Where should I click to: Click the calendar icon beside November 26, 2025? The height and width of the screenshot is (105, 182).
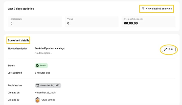(37, 85)
